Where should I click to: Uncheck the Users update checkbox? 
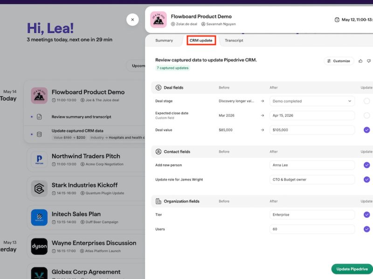coord(366,229)
